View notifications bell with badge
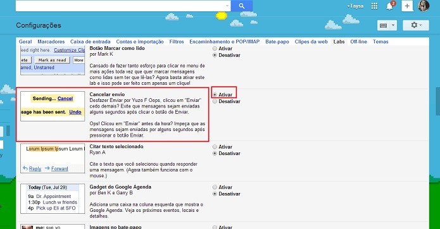The image size is (440, 229). tap(390, 6)
